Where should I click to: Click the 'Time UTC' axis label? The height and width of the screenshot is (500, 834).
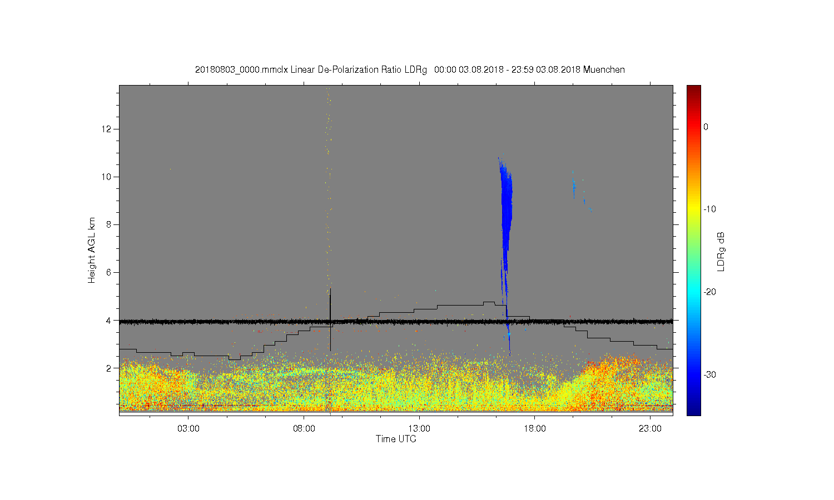tap(396, 439)
